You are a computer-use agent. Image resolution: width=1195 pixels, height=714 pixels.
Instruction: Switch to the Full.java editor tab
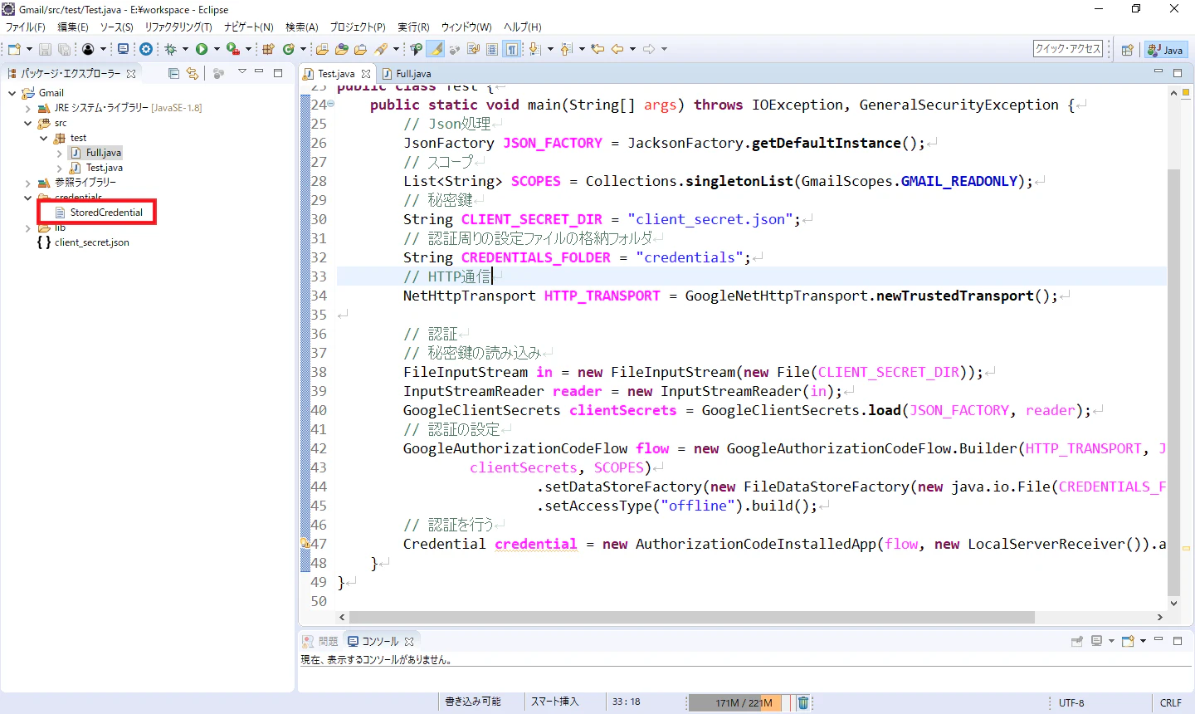[x=407, y=74]
